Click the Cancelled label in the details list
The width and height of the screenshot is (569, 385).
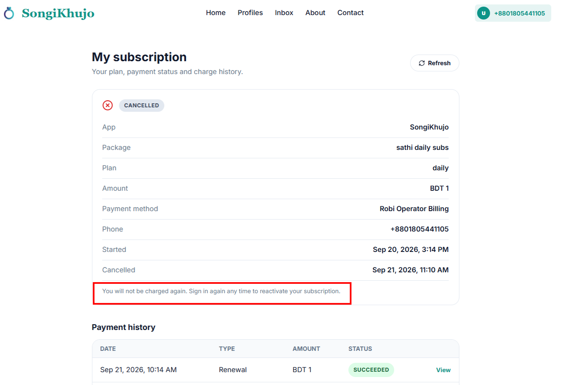click(119, 270)
